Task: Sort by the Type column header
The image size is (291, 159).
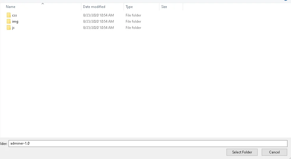Action: click(129, 7)
